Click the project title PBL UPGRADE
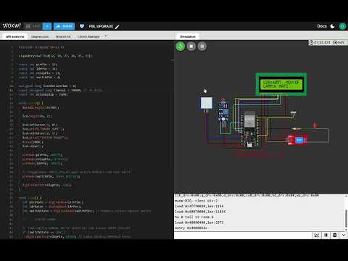The height and width of the screenshot is (261, 348). (x=101, y=26)
